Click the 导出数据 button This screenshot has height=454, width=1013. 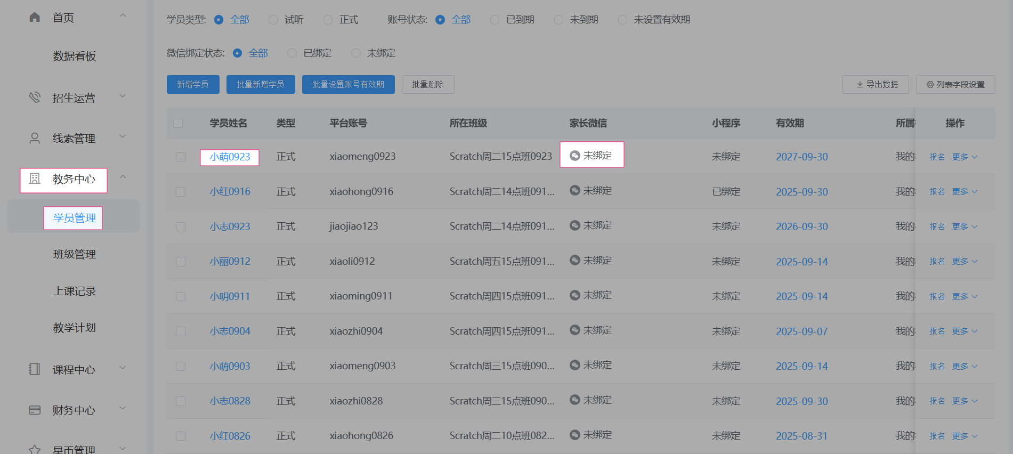(x=876, y=84)
